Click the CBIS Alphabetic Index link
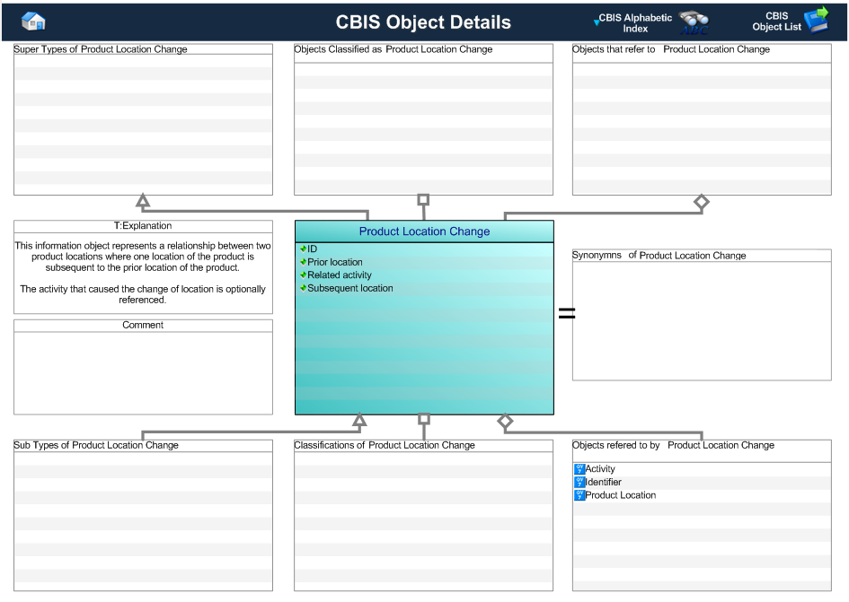Viewport: 849px width, 602px height. pos(635,22)
